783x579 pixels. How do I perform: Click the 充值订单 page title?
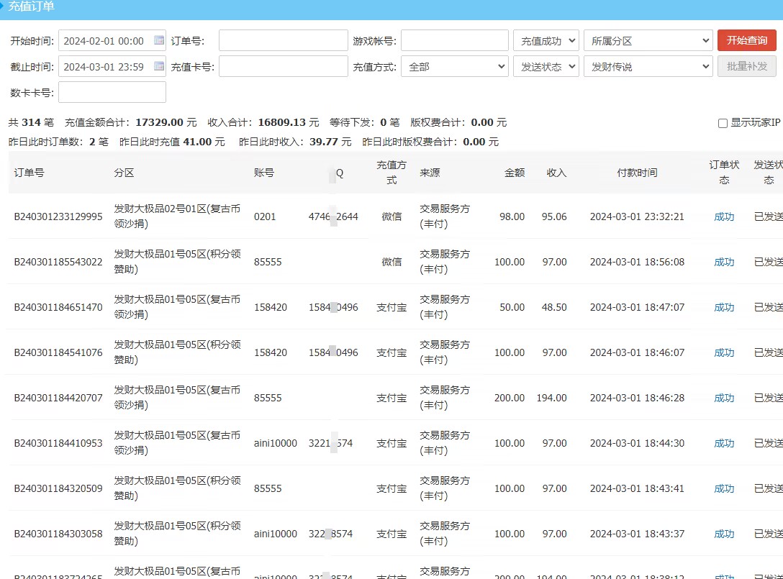pos(31,6)
